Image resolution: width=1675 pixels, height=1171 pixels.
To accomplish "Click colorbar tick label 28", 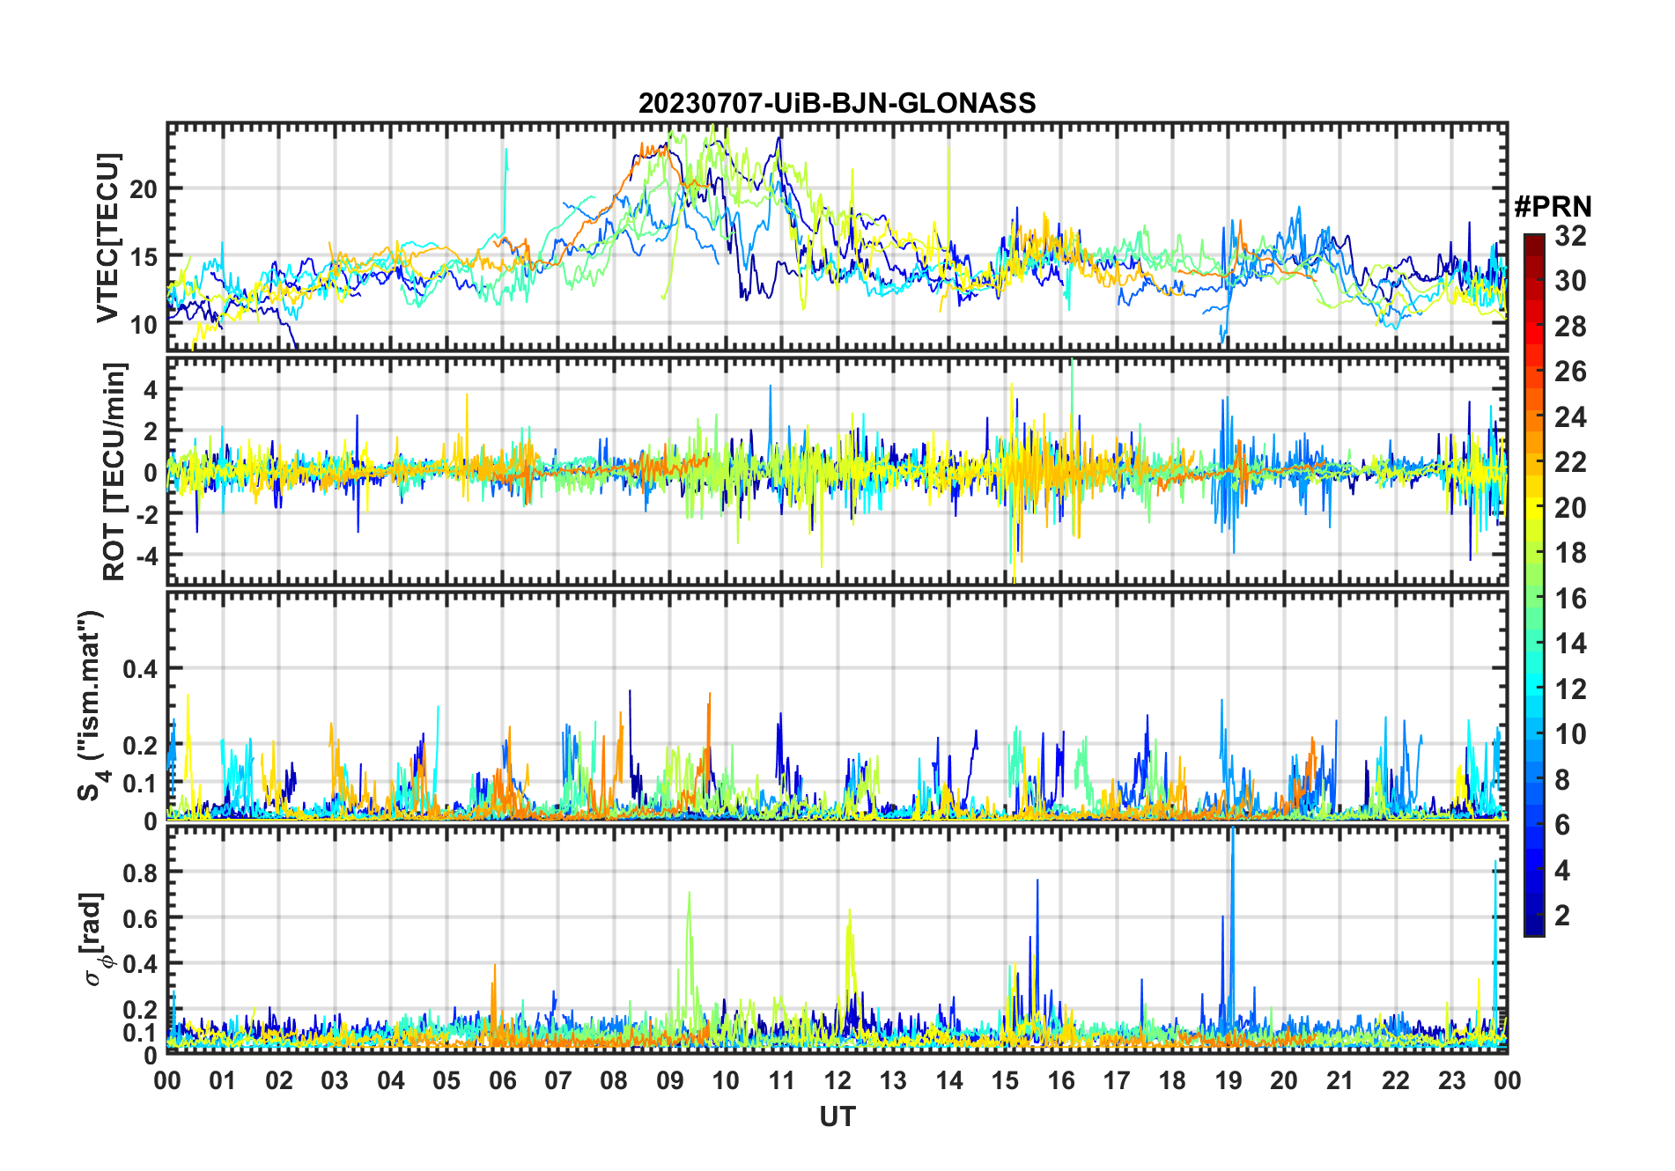I will (x=1570, y=327).
